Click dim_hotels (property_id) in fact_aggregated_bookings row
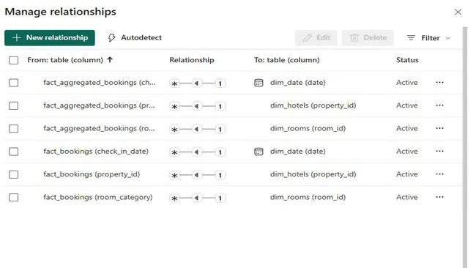 [313, 105]
